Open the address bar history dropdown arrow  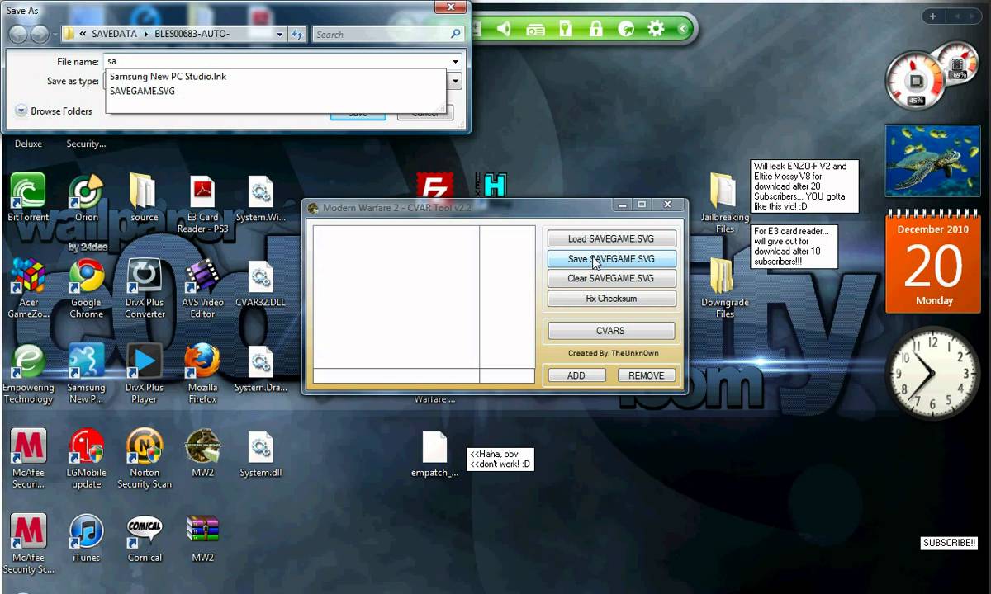[280, 34]
